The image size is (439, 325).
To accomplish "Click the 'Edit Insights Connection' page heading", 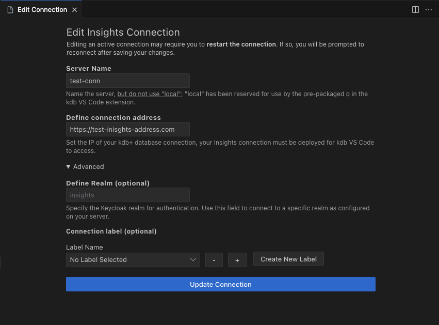I will coord(123,32).
